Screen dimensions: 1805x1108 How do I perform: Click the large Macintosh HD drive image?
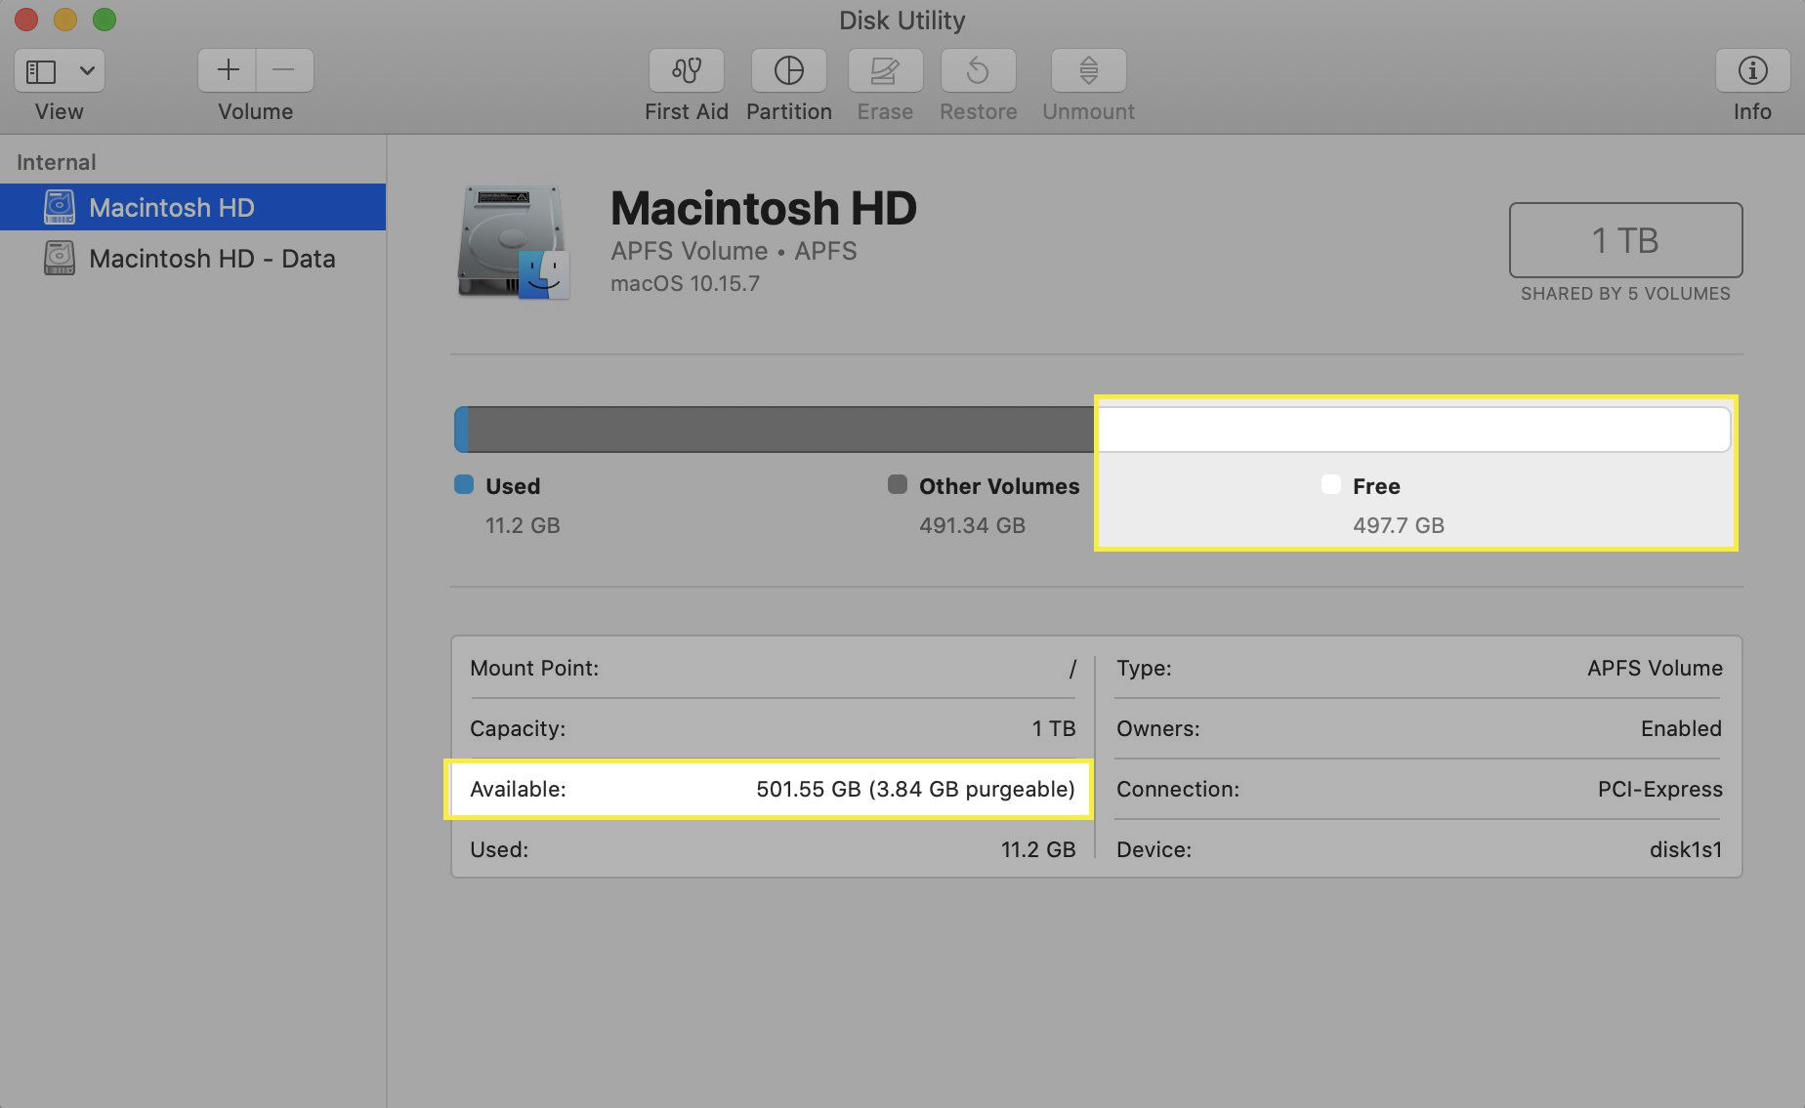[514, 242]
